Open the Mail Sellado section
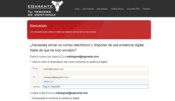The width and height of the screenshot is (175, 101). point(102,9)
